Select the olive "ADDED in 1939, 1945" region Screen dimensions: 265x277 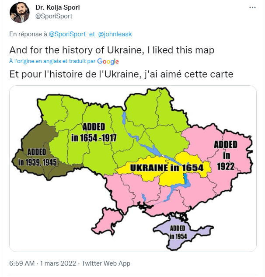pyautogui.click(x=37, y=157)
